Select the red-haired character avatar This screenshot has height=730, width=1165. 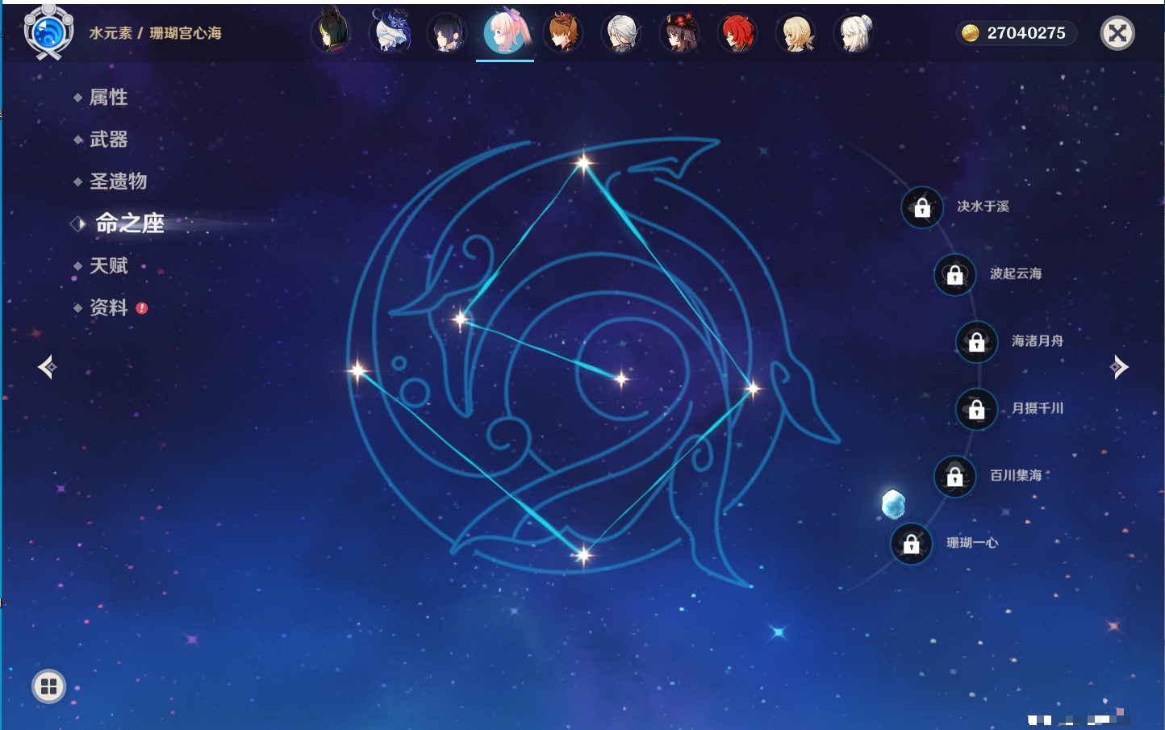[x=738, y=32]
